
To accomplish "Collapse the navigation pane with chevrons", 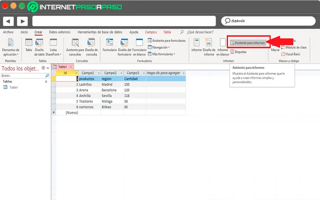I will coord(48,68).
